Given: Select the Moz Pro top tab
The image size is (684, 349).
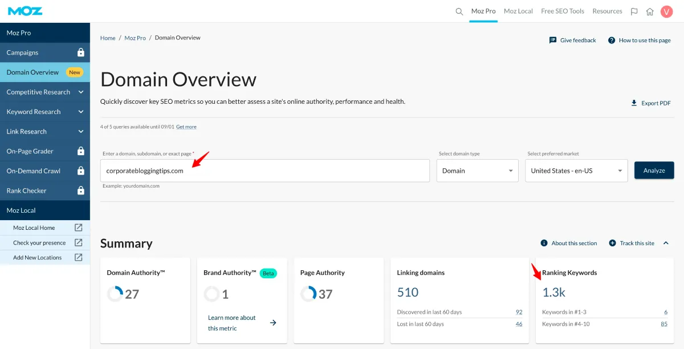Looking at the screenshot, I should coord(483,11).
